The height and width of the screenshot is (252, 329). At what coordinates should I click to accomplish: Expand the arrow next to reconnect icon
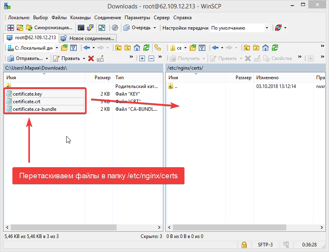(285, 28)
